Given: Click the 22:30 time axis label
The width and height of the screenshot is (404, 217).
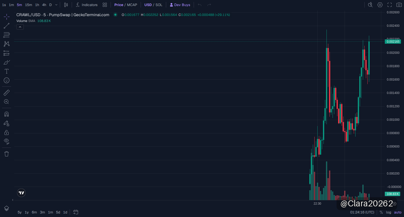Looking at the screenshot, I should (317, 204).
